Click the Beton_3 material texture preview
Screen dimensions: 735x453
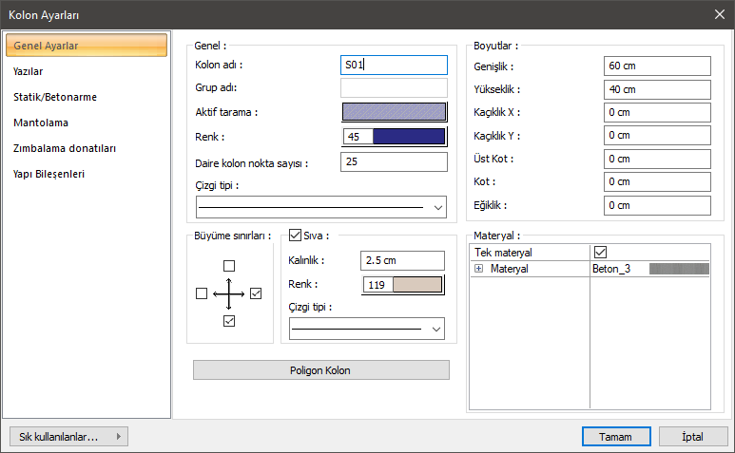(x=679, y=270)
